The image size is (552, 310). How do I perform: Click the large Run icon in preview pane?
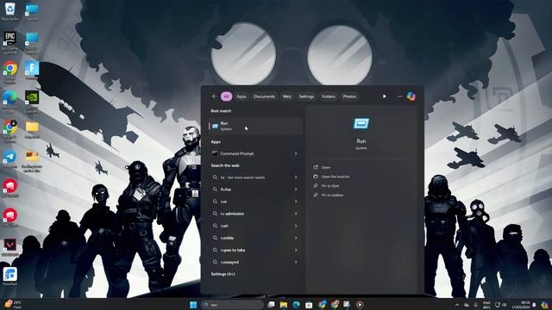[x=361, y=123]
